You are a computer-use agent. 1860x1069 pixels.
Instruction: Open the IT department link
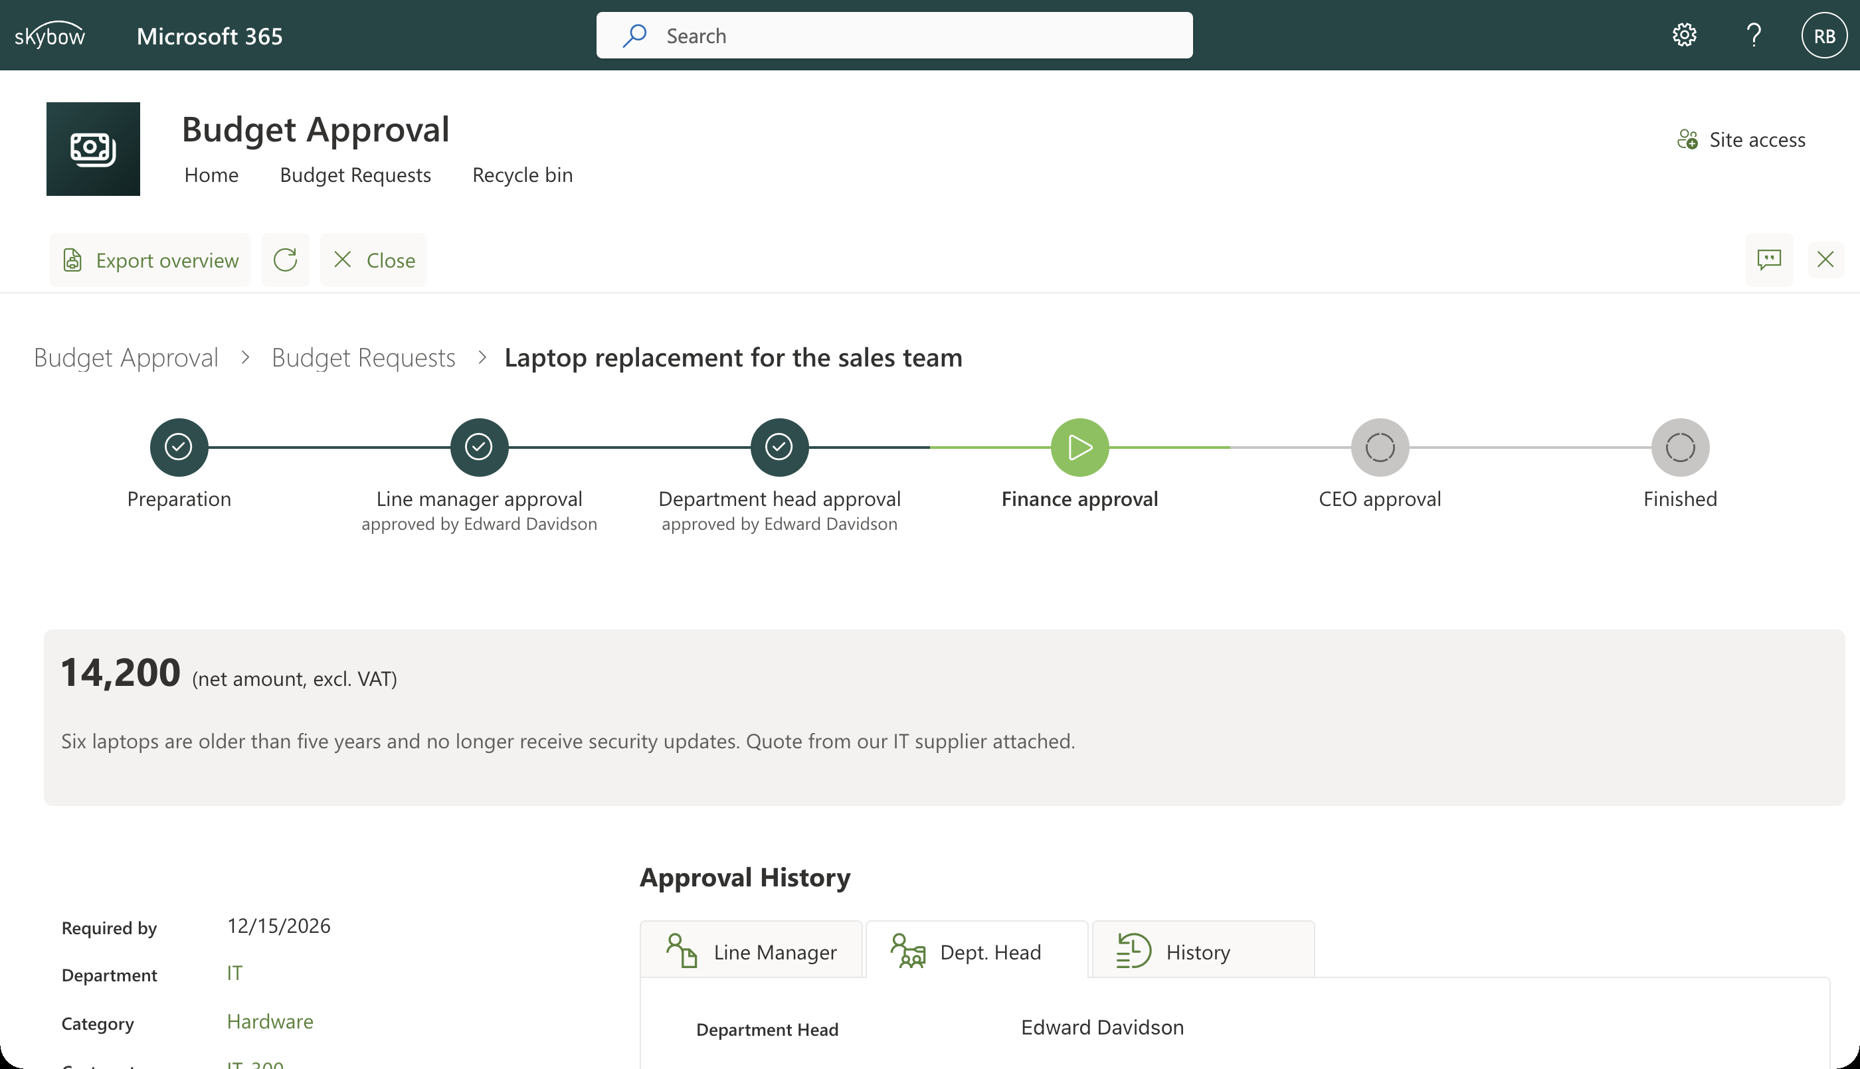[x=234, y=973]
